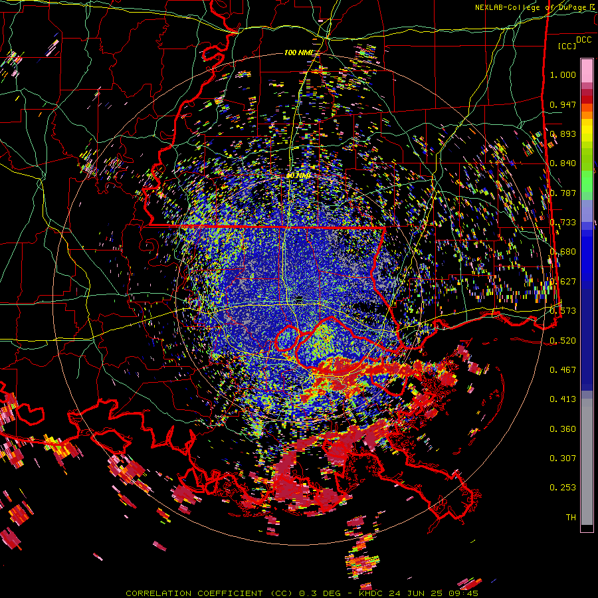The width and height of the screenshot is (598, 598).
Task: Select the 1.000 scale value
Action: [563, 74]
